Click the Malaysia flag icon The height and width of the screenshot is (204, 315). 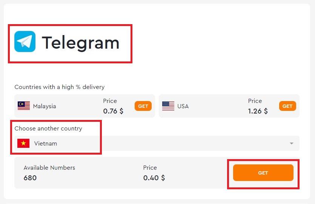[x=24, y=106]
